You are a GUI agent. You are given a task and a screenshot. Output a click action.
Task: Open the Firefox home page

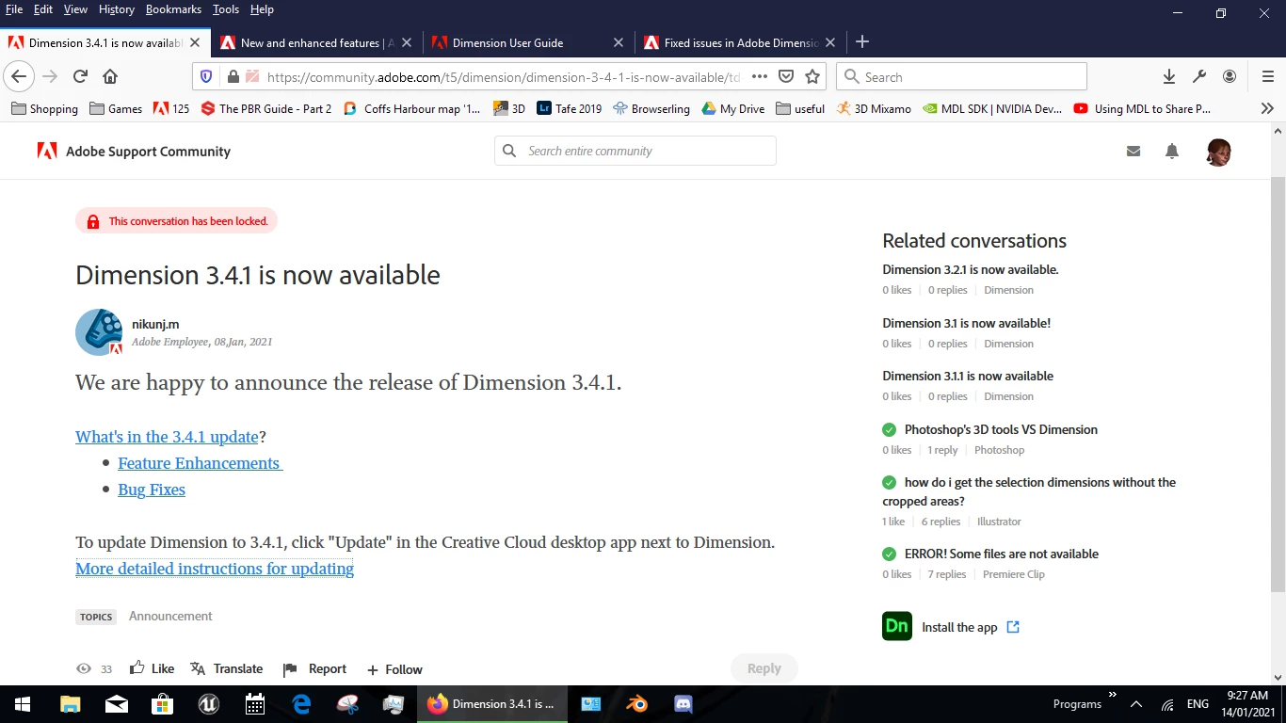point(110,76)
